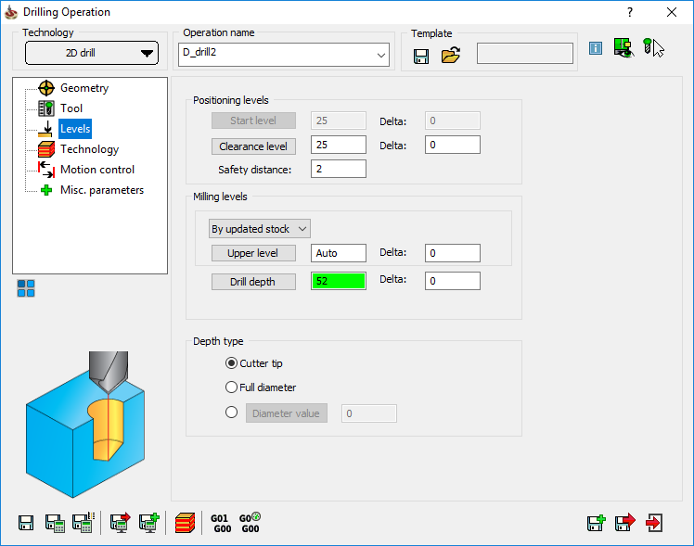Click the Drill depth Delta field

pos(453,281)
